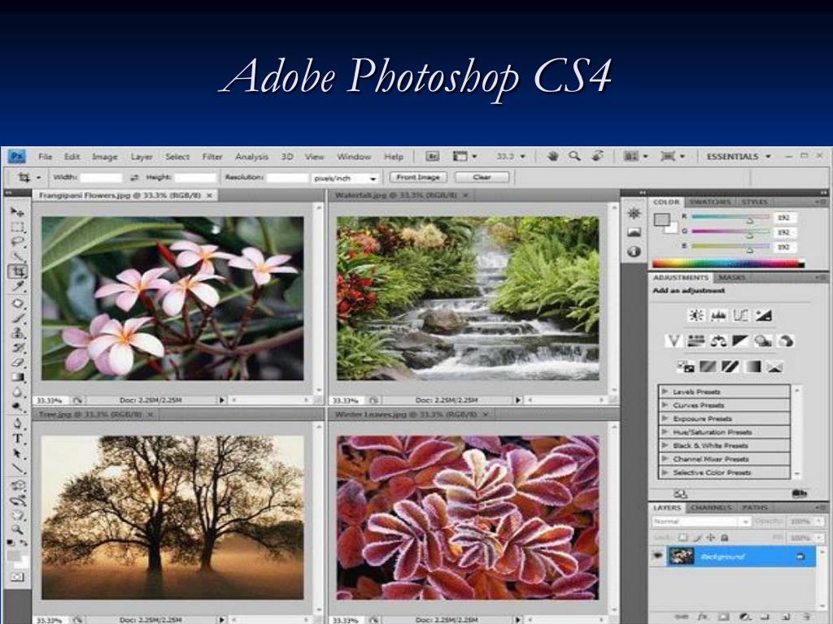Toggle lock transparent pixels in Layers

[683, 538]
